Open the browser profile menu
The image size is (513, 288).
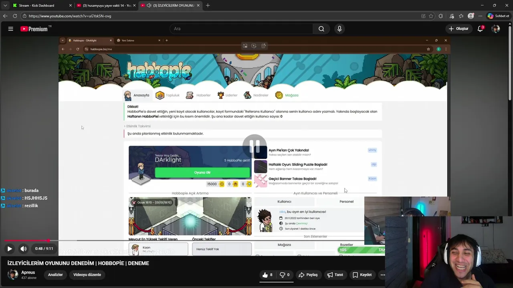(471, 16)
